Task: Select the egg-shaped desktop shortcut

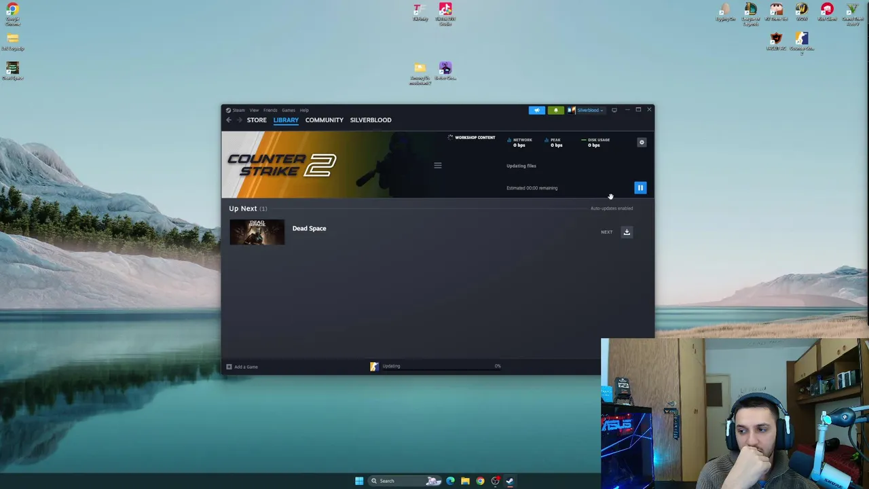Action: point(725,12)
